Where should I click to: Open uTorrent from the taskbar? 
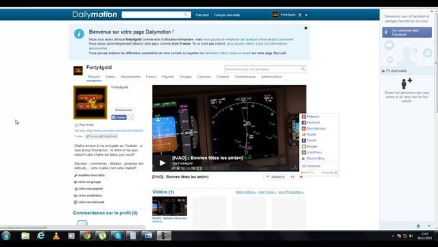click(x=102, y=236)
